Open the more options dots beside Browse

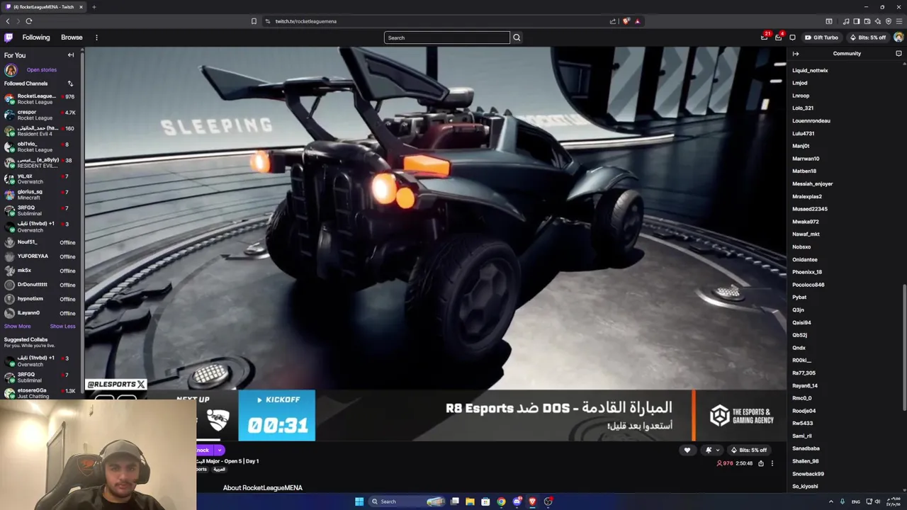[x=96, y=38]
